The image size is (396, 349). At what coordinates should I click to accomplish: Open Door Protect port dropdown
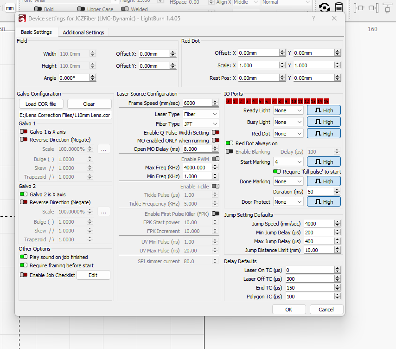(x=288, y=202)
